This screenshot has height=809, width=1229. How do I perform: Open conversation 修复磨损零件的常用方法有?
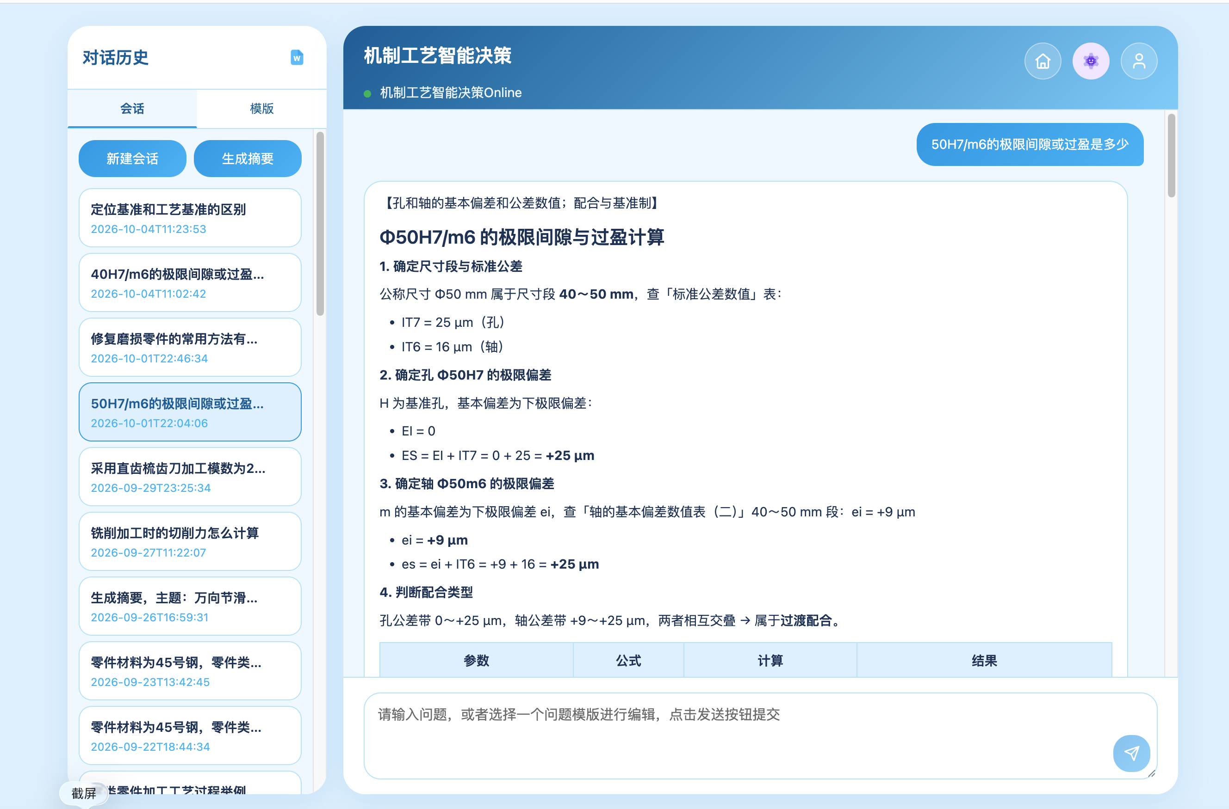click(190, 347)
